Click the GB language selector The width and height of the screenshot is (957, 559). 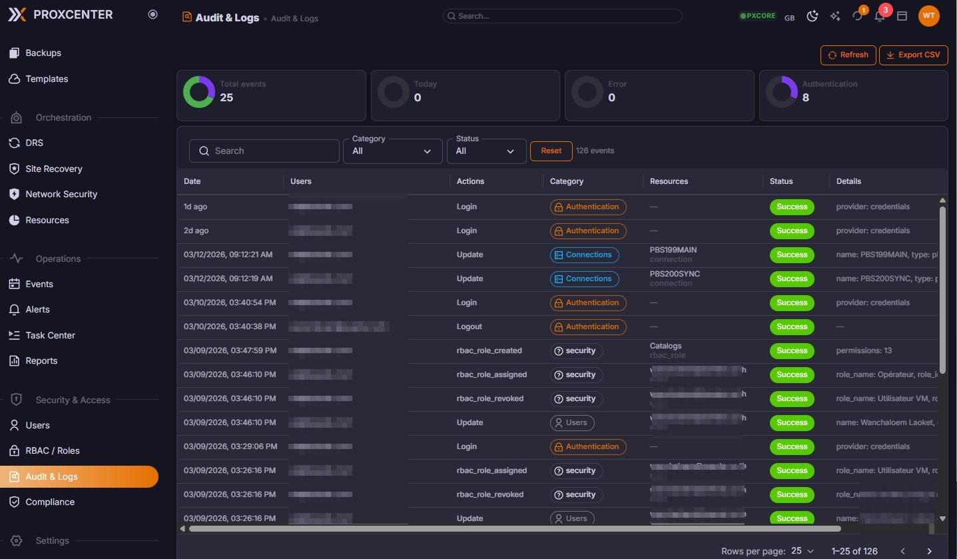pos(789,18)
